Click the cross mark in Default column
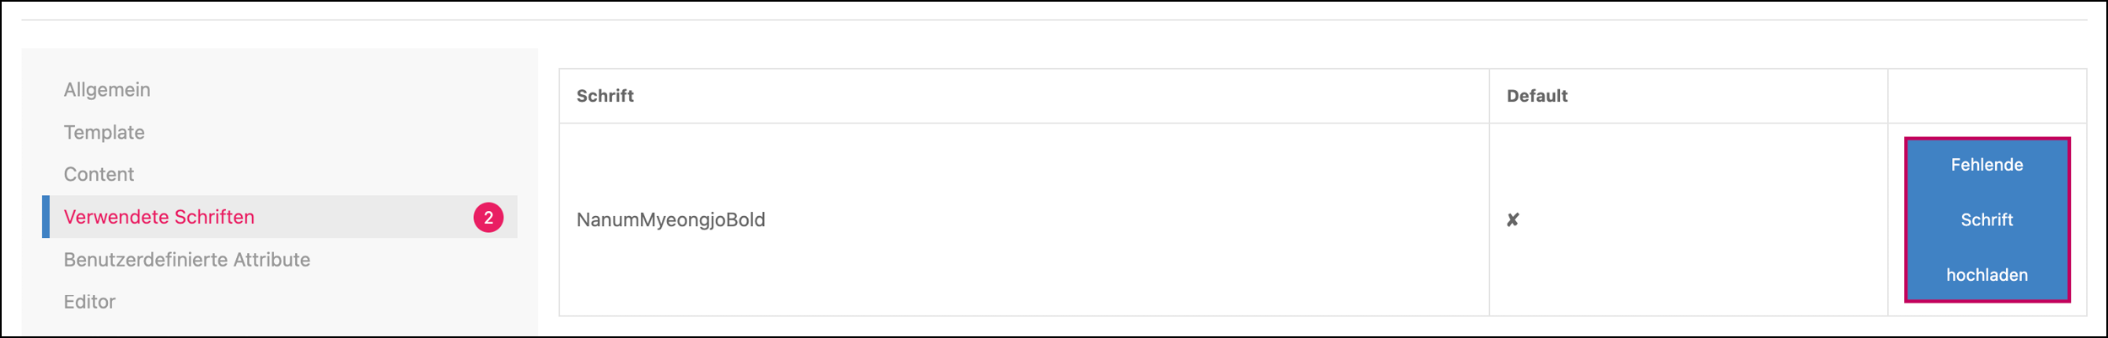 [x=1513, y=219]
